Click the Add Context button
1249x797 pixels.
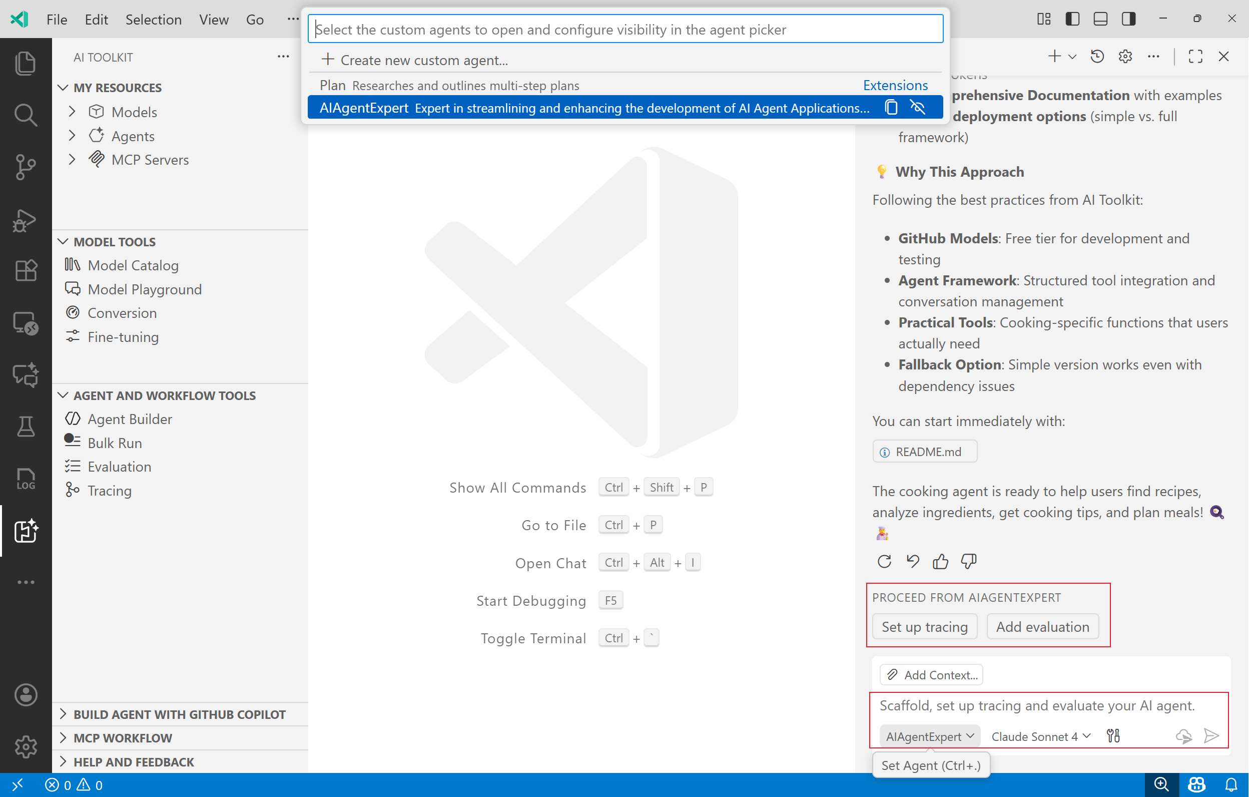[x=931, y=674]
